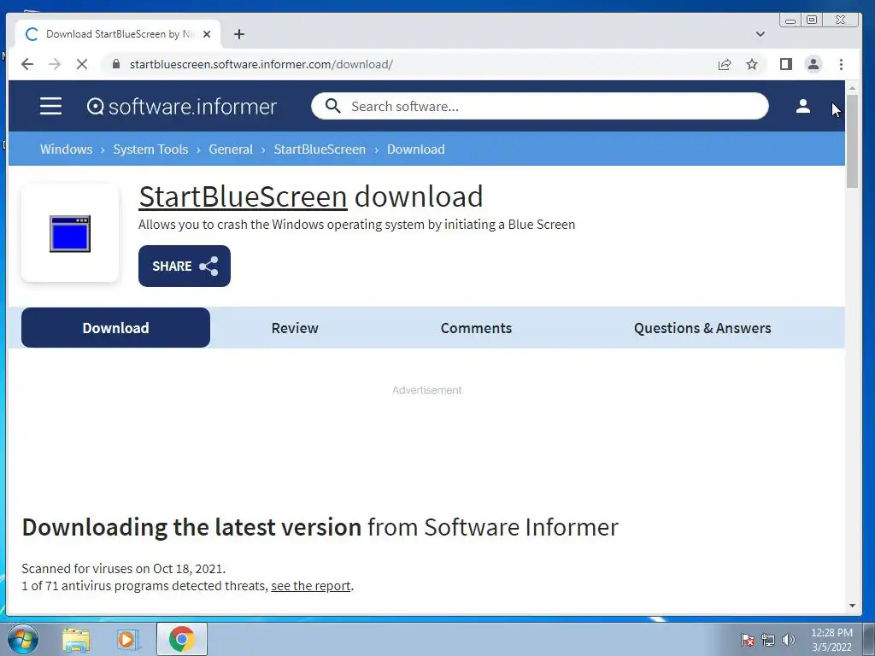This screenshot has width=875, height=656.
Task: Launch Windows Media Player from the taskbar
Action: (127, 639)
